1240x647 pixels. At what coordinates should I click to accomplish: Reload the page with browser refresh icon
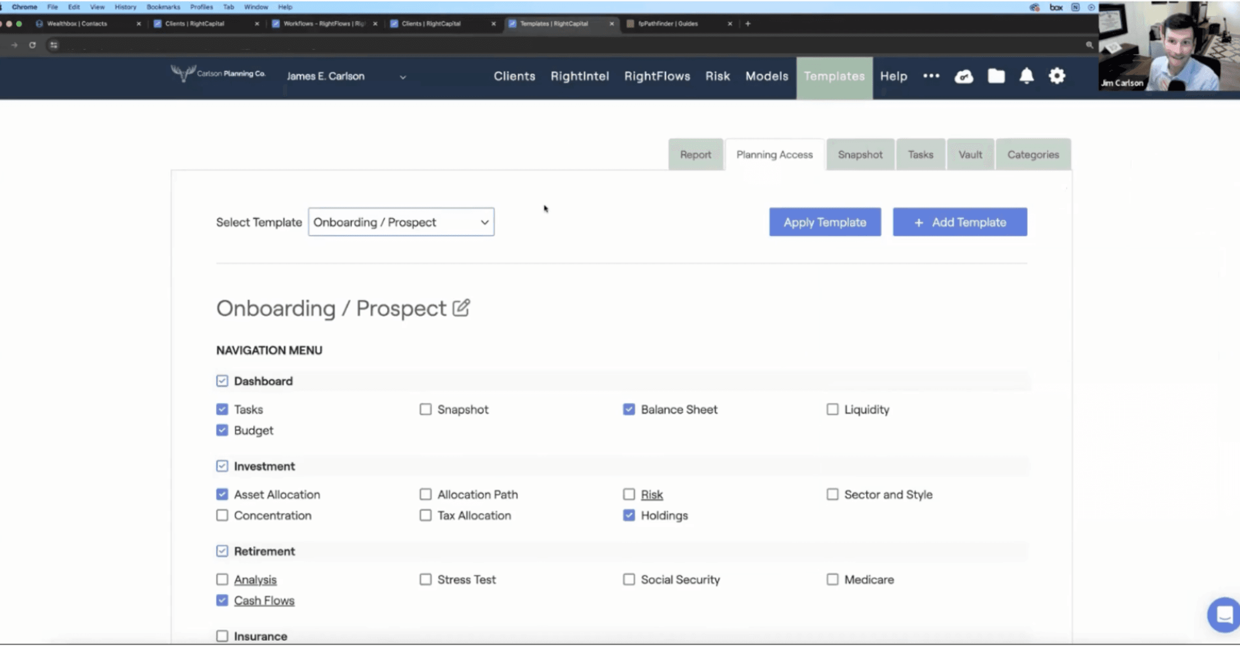tap(33, 45)
